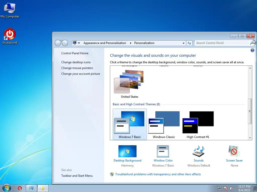Image resolution: width=257 pixels, height=192 pixels.
Task: Select the Windows 7 Basic theme
Action: [130, 124]
